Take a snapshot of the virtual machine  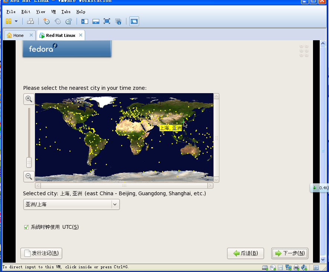pyautogui.click(x=46, y=21)
